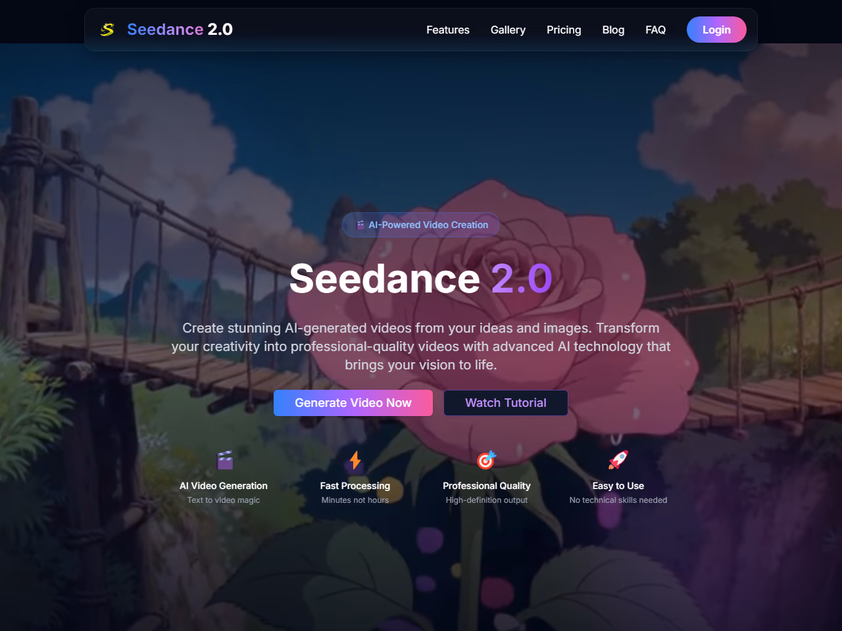The width and height of the screenshot is (842, 631).
Task: Open the Features nav item
Action: pyautogui.click(x=448, y=30)
